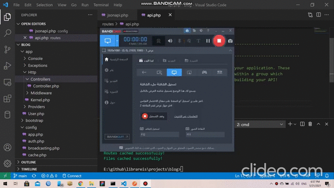Expand the OUTLINE section
The height and width of the screenshot is (188, 334).
click(29, 162)
